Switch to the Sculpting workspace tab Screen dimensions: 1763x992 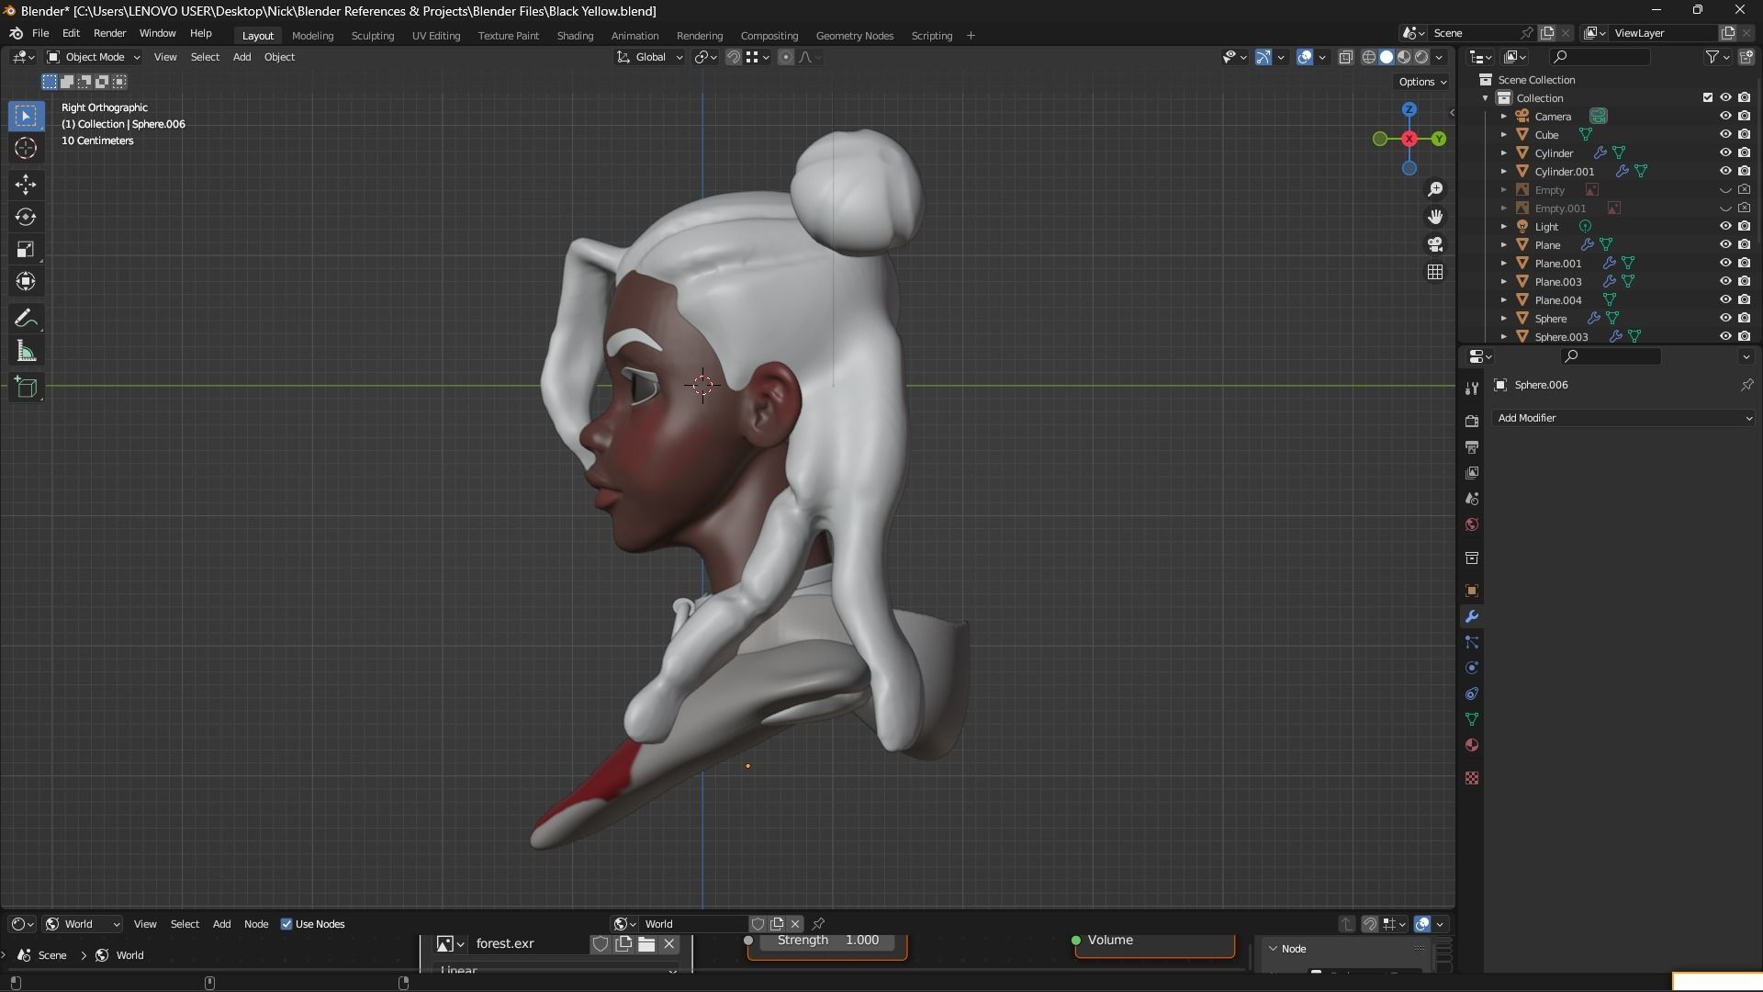[x=372, y=36]
